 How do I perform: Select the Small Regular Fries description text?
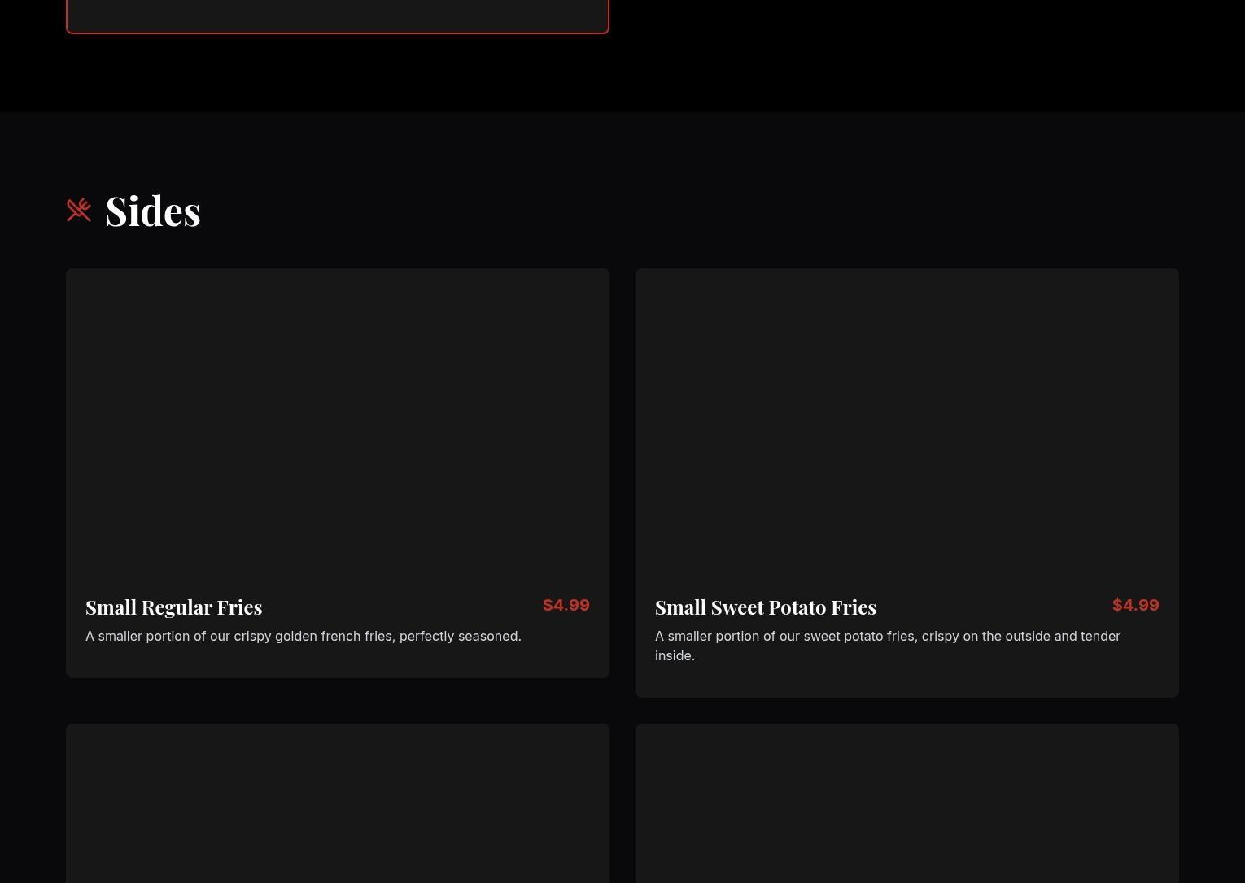coord(304,636)
